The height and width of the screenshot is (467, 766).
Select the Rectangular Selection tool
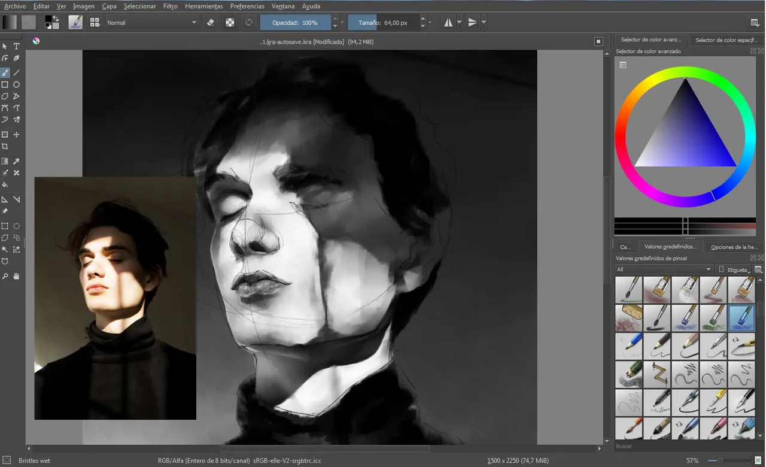pos(5,226)
